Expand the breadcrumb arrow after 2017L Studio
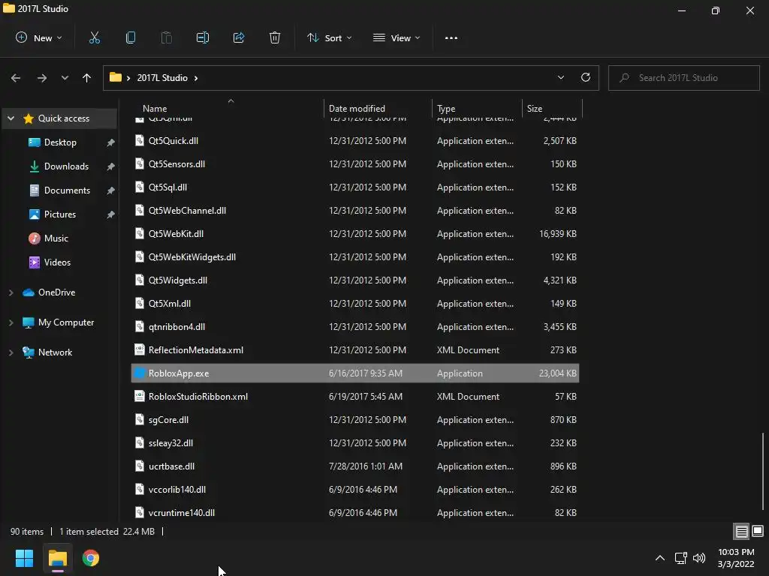Screen dimensions: 769x576 [x=196, y=78]
